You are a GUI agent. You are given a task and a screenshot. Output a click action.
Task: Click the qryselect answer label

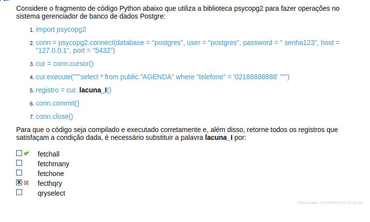pyautogui.click(x=51, y=193)
